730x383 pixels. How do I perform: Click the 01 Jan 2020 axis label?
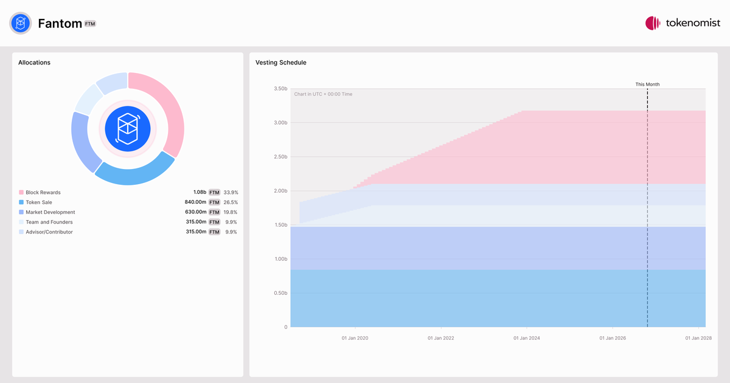tap(355, 338)
